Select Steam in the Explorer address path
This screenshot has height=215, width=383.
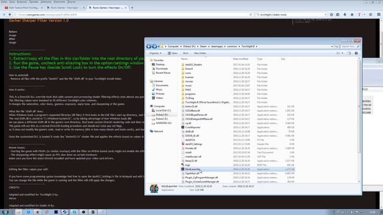click(203, 47)
